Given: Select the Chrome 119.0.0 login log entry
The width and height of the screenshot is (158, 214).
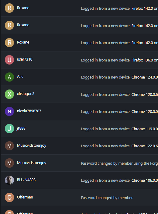Looking at the screenshot, I should pyautogui.click(x=119, y=129).
